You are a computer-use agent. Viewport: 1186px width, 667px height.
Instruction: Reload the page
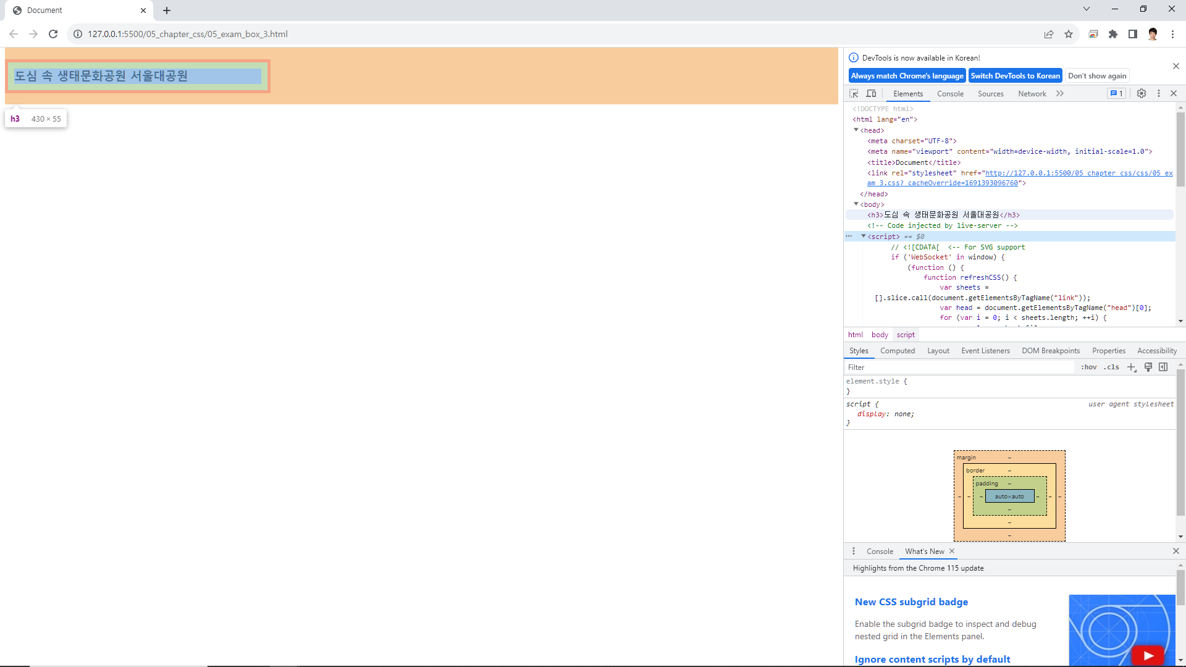53,34
